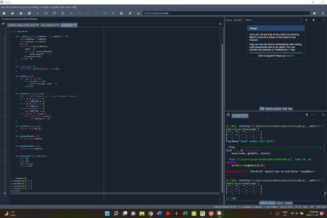Screen dimensions: 327x218
Task: Open the tutorial link in Usage box
Action: point(290,56)
